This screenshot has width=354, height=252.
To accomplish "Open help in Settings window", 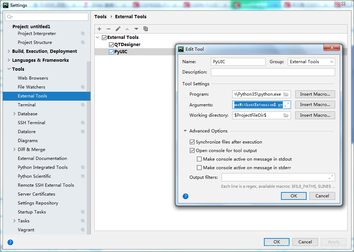I will pyautogui.click(x=10, y=242).
